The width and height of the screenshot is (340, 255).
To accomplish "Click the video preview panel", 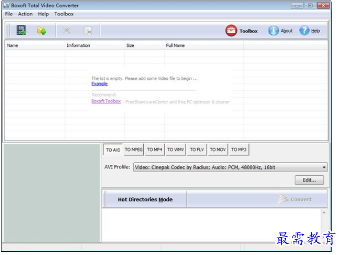I will click(52, 193).
